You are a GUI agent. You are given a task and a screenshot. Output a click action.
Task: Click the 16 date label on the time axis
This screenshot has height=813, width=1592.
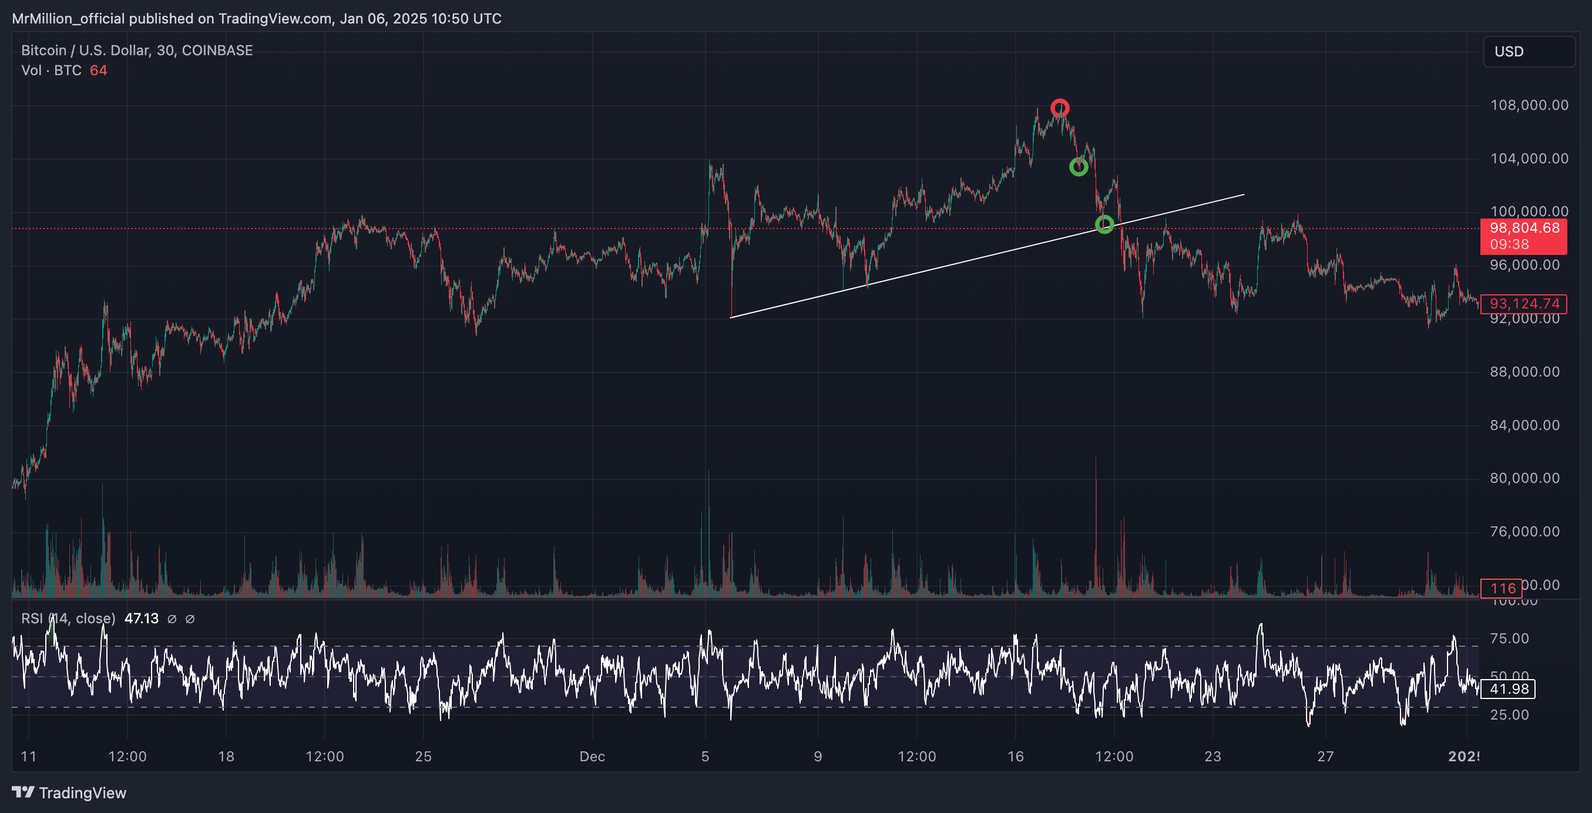1015,757
